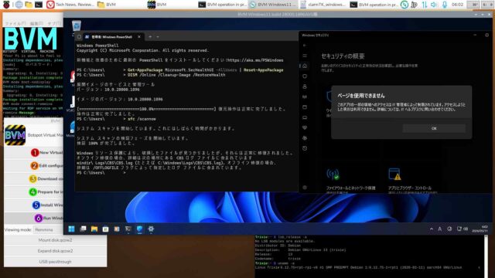Click the Windows Security shield taskbar icon

point(139,229)
